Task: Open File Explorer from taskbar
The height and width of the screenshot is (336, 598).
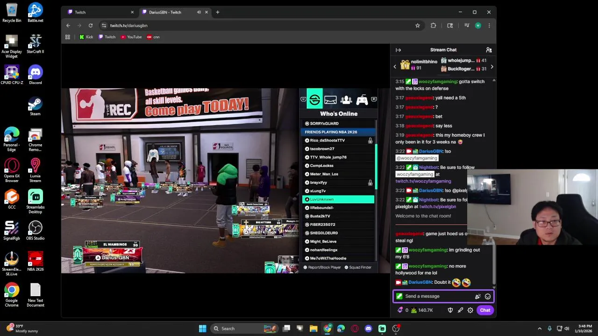Action: tap(313, 329)
